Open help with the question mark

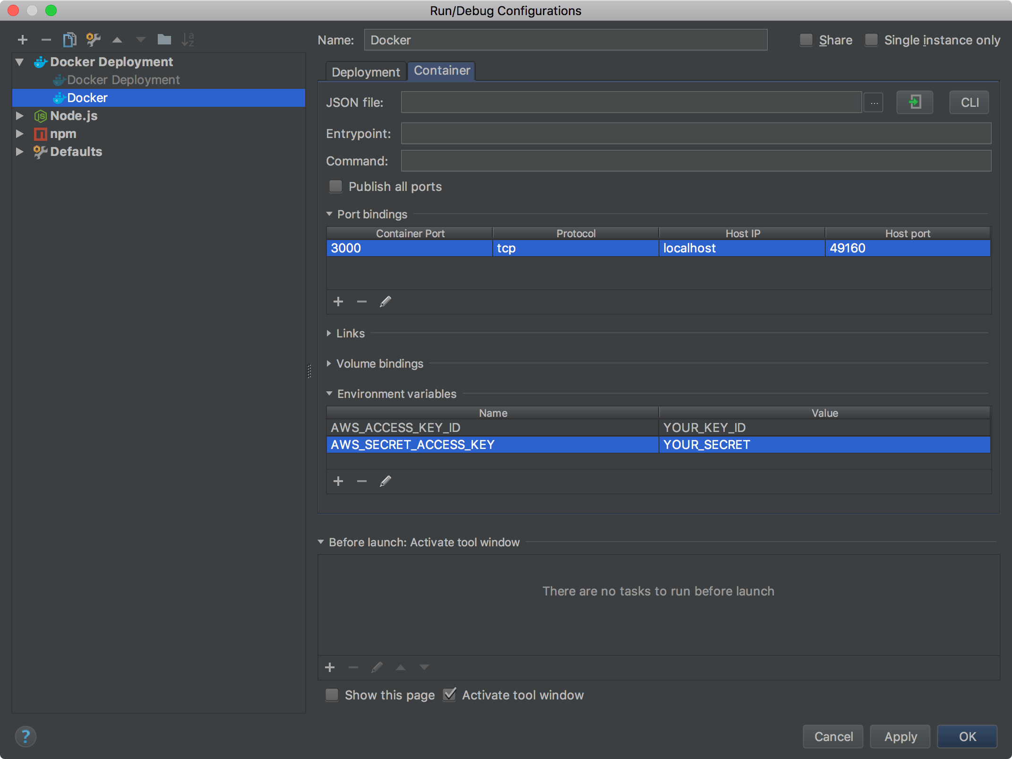tap(26, 736)
